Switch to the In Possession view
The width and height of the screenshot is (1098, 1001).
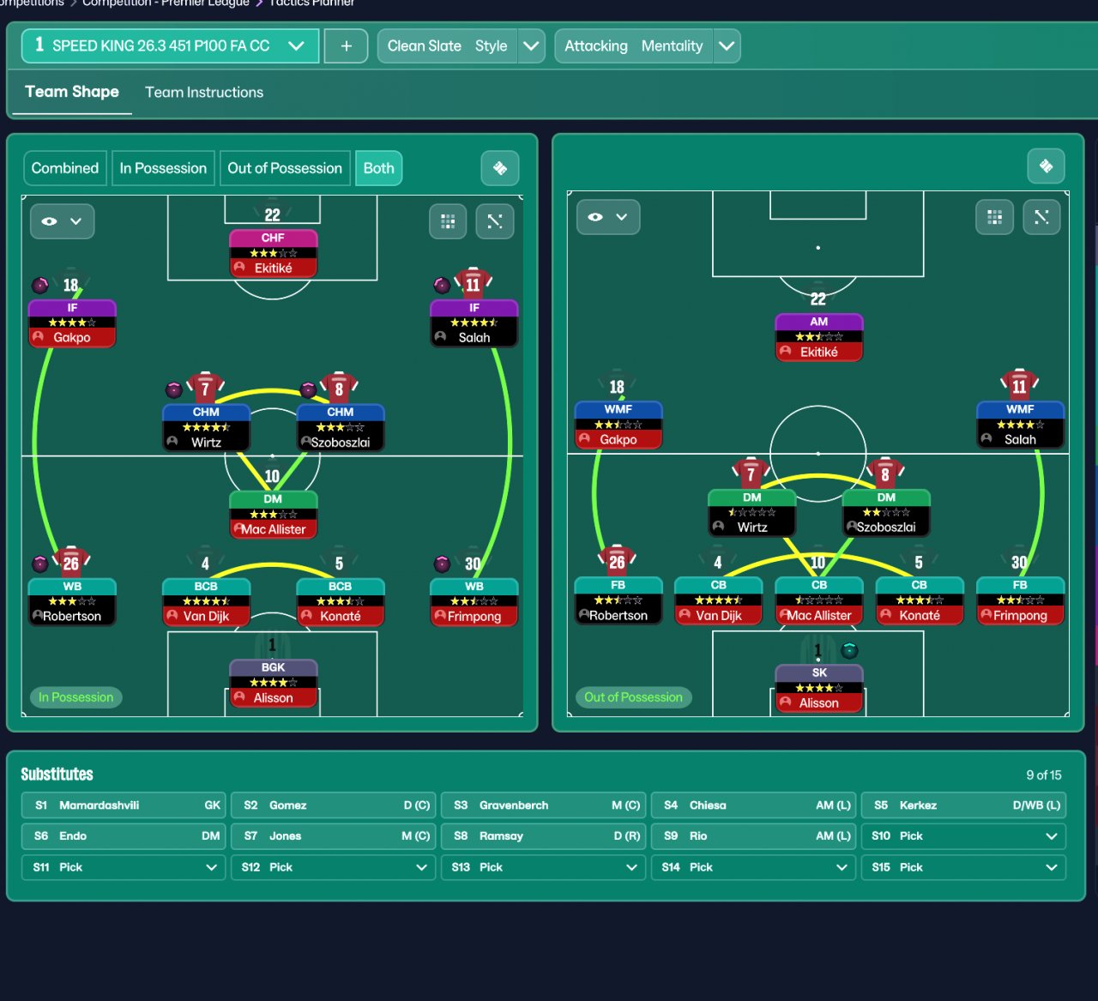tap(163, 168)
